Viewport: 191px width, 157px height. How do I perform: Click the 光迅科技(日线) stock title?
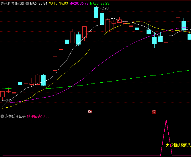[x=12, y=3]
